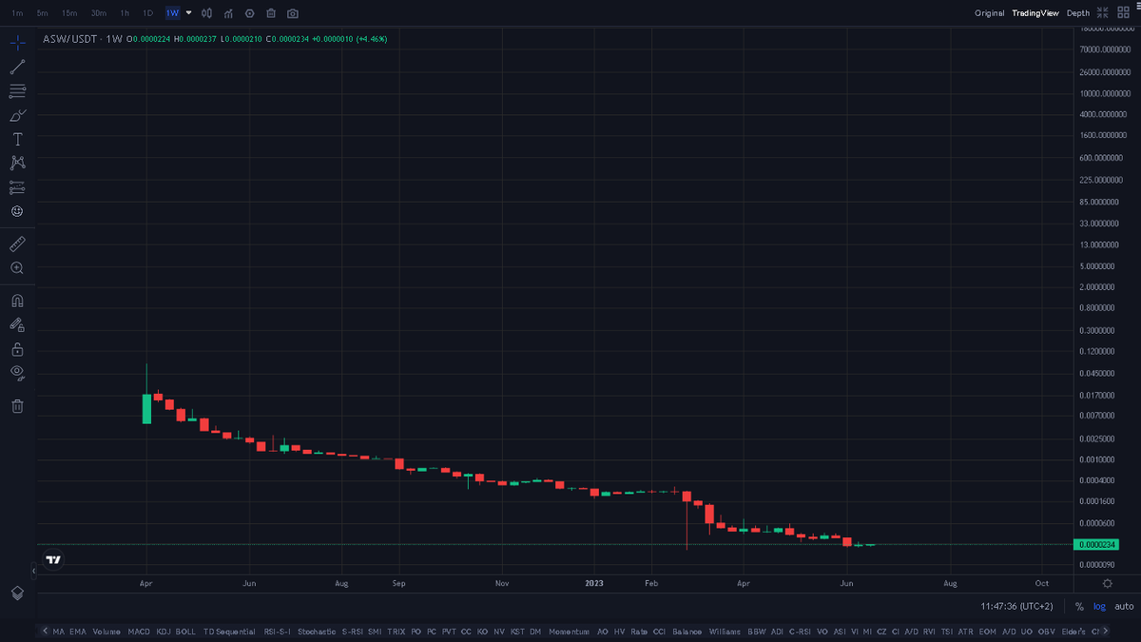Change candlestick chart type
Viewport: 1141px width, 642px height.
coord(206,13)
